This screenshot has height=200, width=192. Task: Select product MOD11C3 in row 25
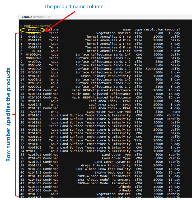(34, 119)
